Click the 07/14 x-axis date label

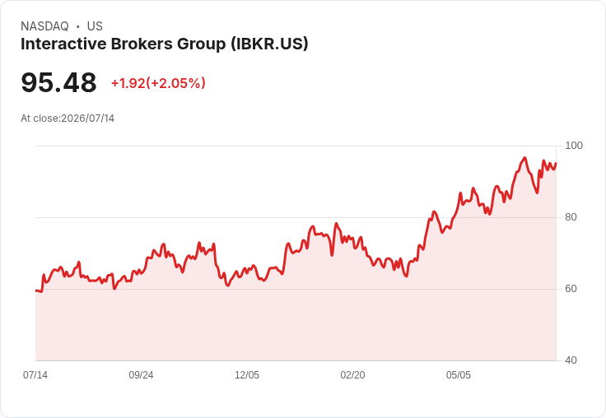[35, 374]
